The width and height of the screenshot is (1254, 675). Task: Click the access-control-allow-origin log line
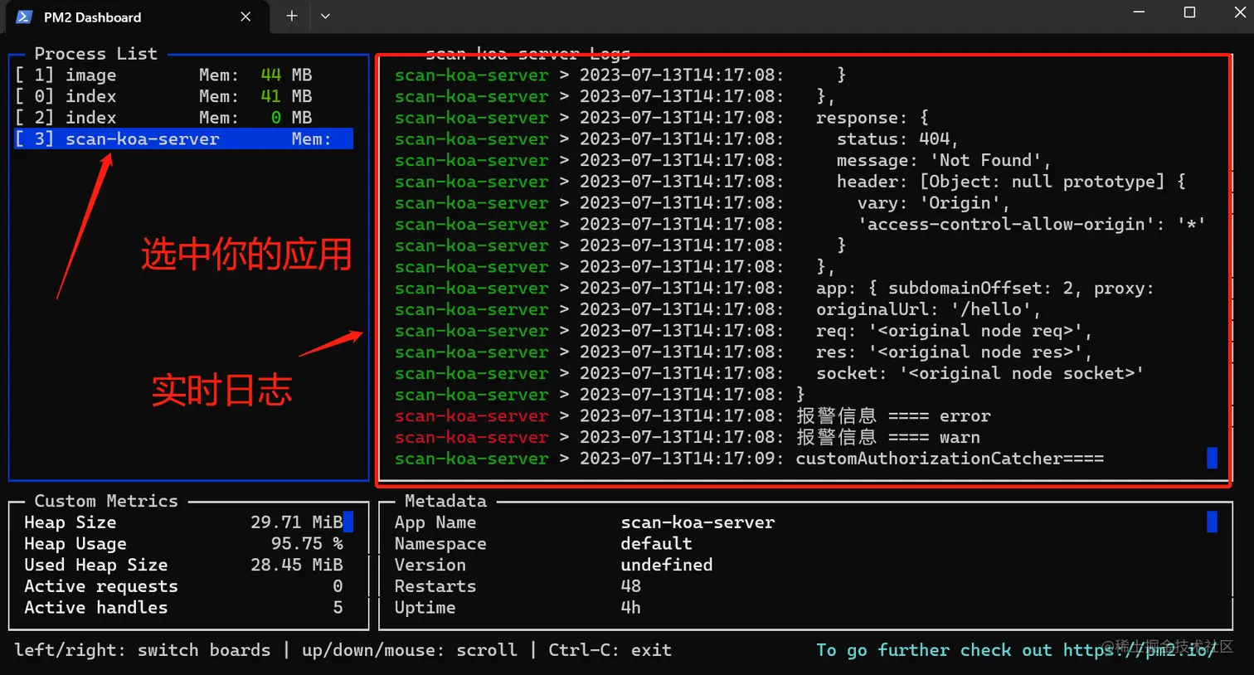coord(801,225)
